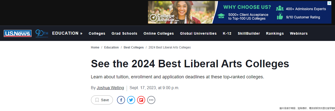The image size is (335, 111).
Task: Open author Joshua Welling's profile link
Action: [x=110, y=88]
